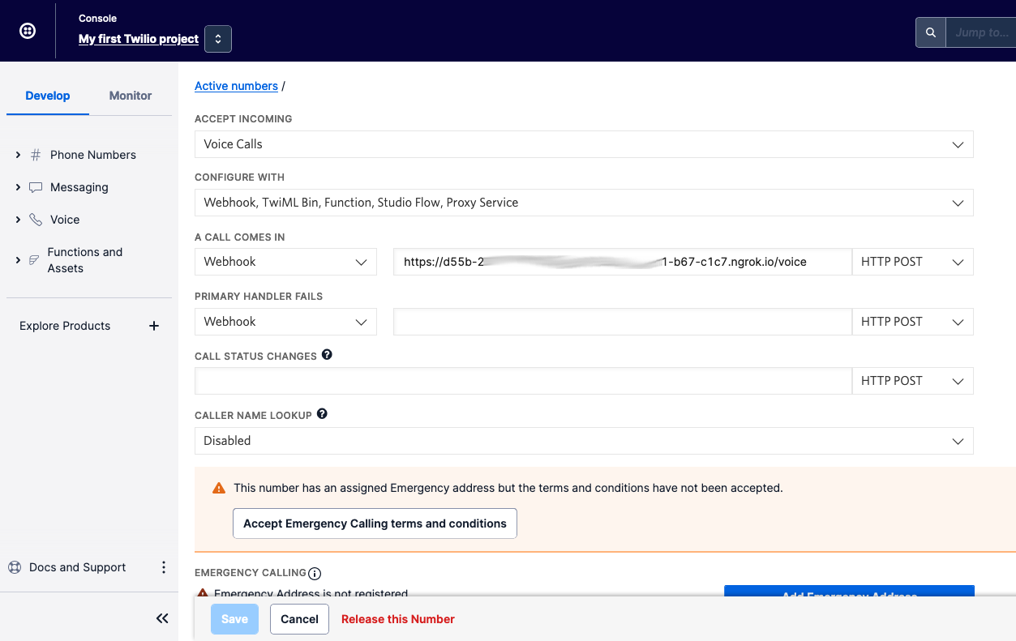The image size is (1016, 641).
Task: Click the Explore Products plus icon
Action: (x=154, y=326)
